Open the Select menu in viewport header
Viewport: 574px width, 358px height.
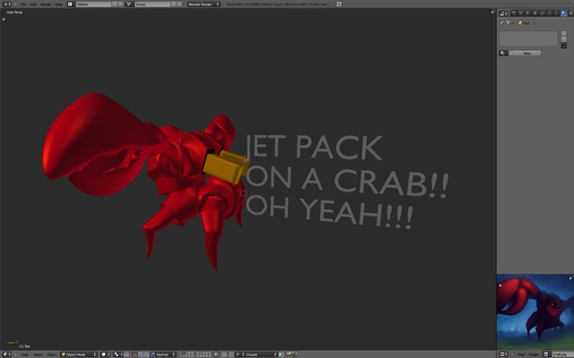(38, 354)
